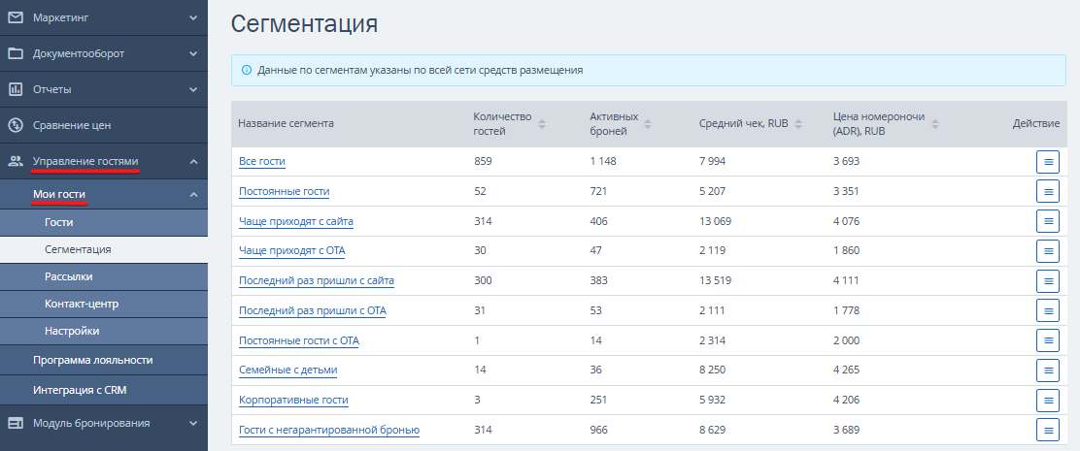Collapse the Мои гости submenu chevron
The height and width of the screenshot is (451, 1080).
(x=193, y=195)
